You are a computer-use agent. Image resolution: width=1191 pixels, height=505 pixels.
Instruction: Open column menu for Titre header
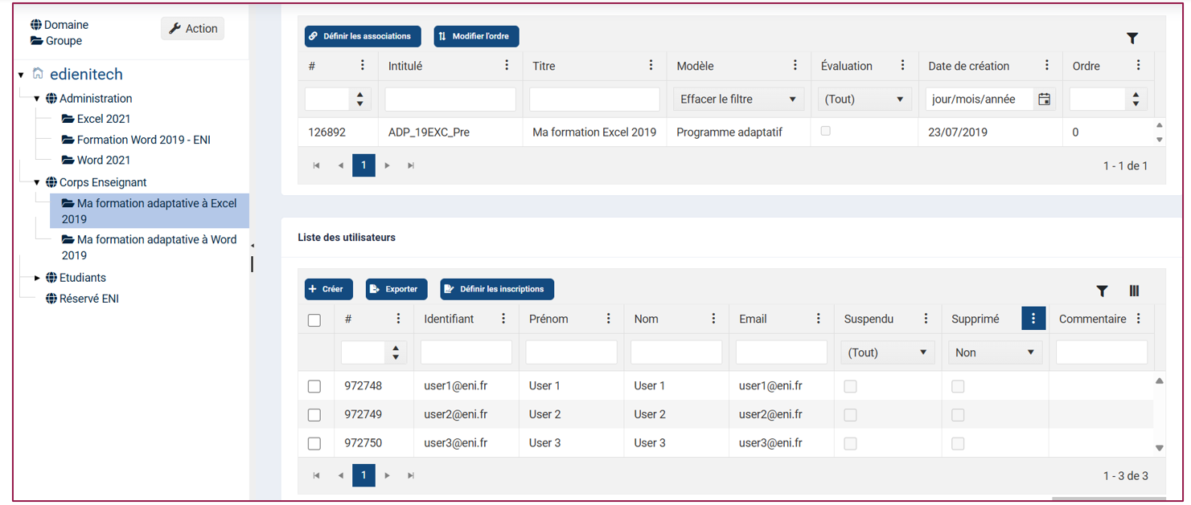(x=651, y=66)
